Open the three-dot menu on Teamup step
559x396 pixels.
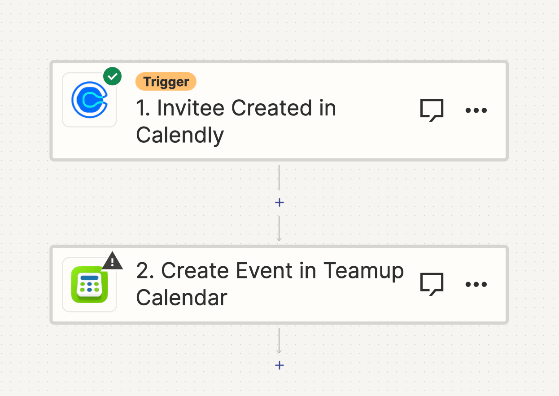tap(476, 284)
